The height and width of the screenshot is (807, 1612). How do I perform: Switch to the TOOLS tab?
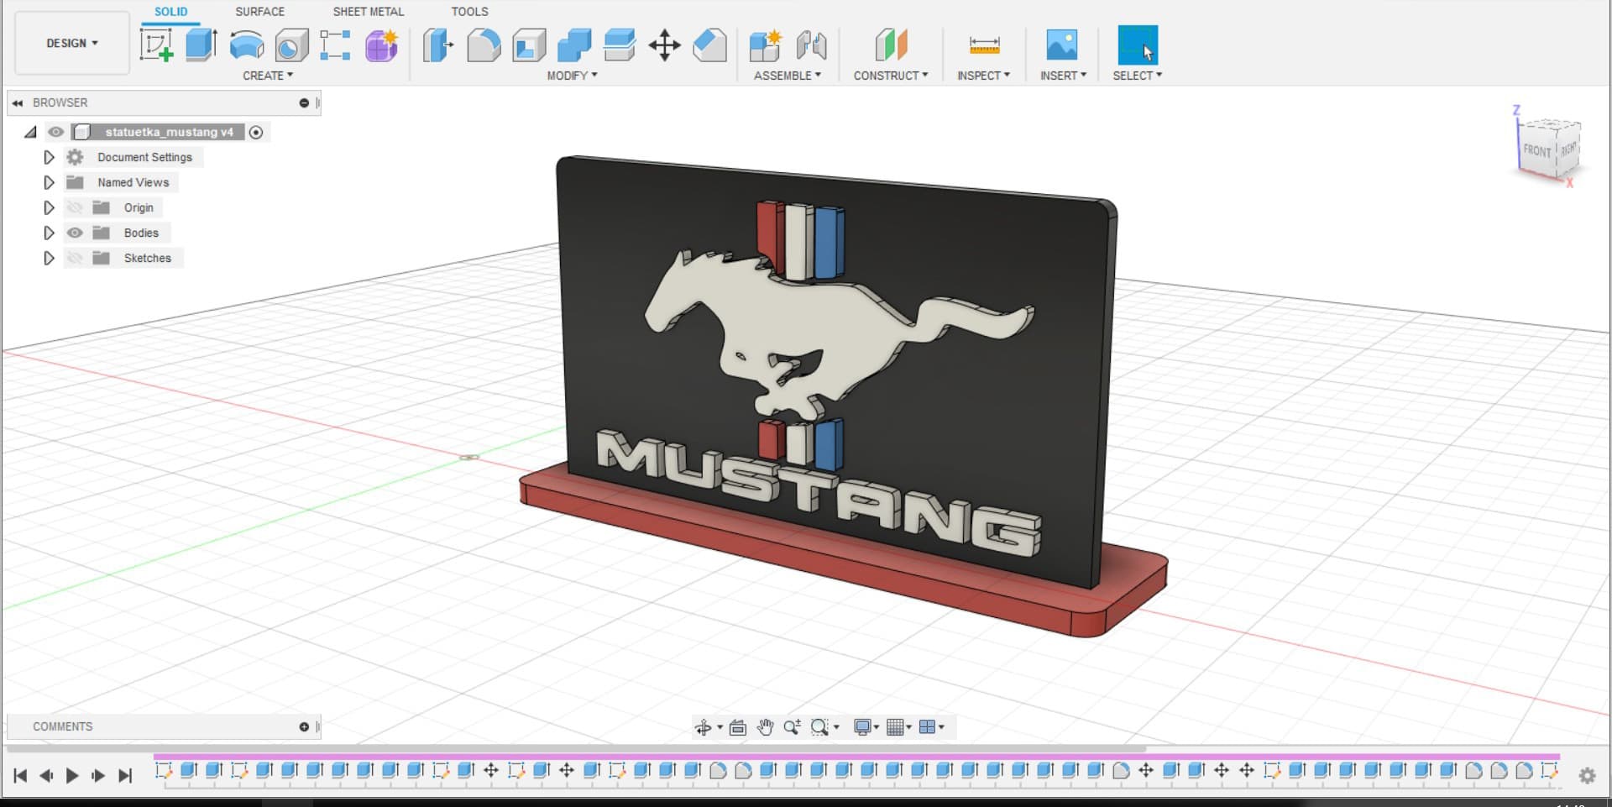[469, 12]
